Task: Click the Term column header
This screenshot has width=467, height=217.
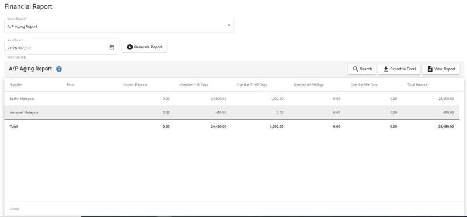Action: coord(70,84)
